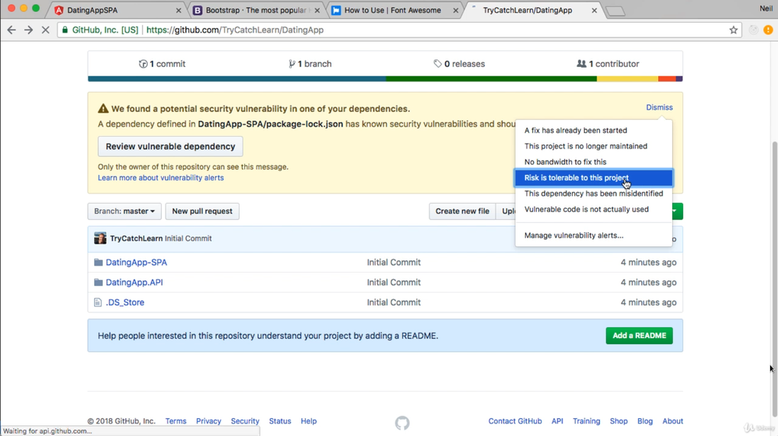The image size is (778, 436).
Task: Click the DatingApp.API folder icon
Action: pyautogui.click(x=98, y=282)
